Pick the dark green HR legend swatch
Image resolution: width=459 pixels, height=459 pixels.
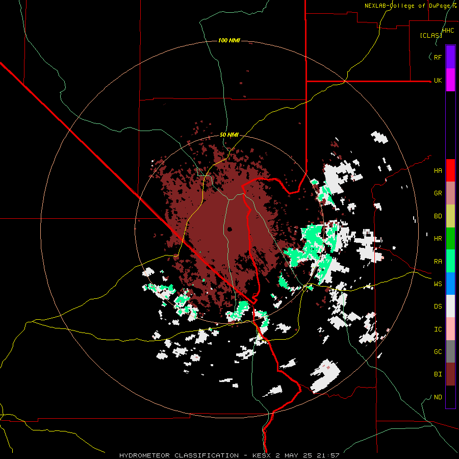[450, 239]
